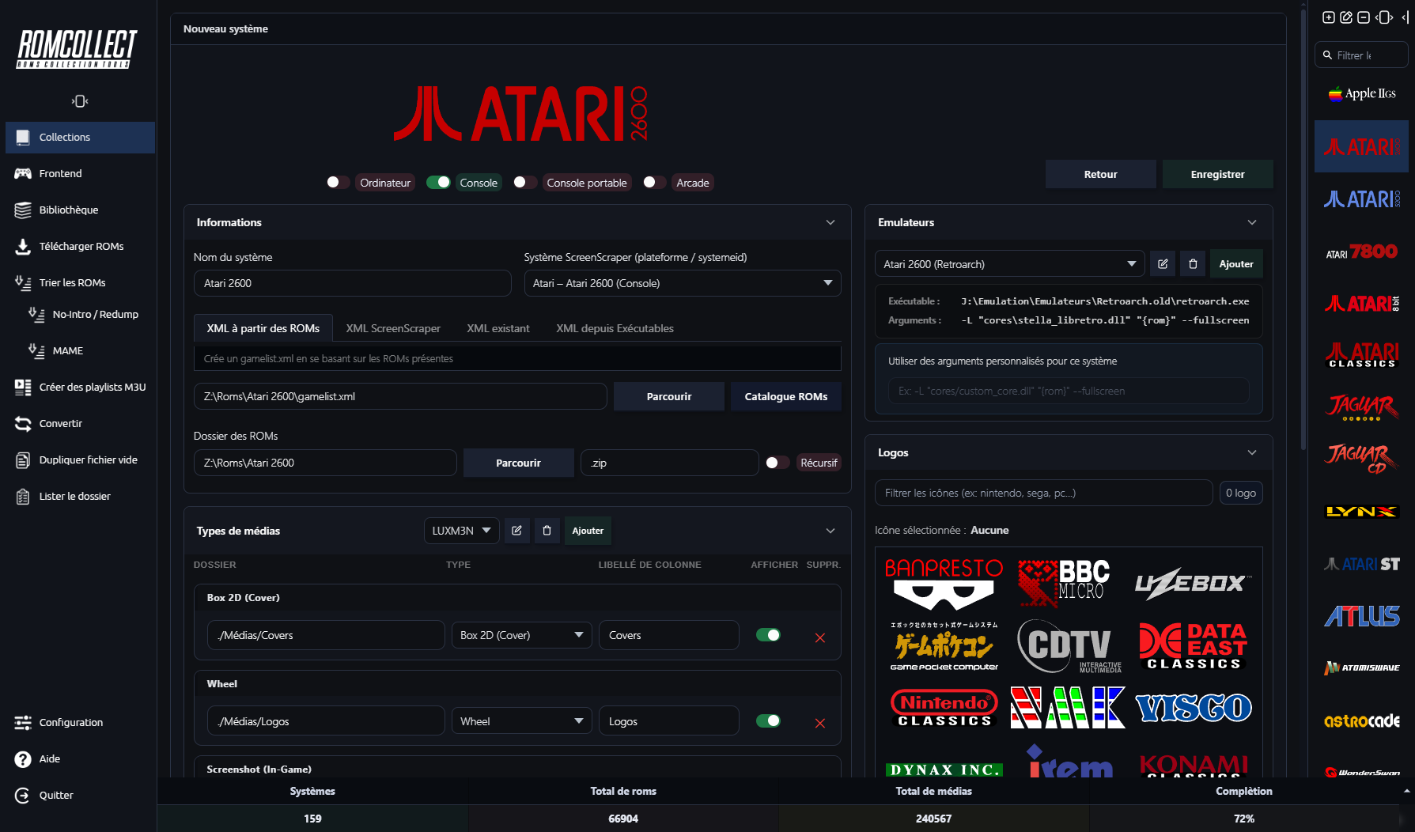
Task: Enable the Ordinateur toggle
Action: tap(338, 183)
